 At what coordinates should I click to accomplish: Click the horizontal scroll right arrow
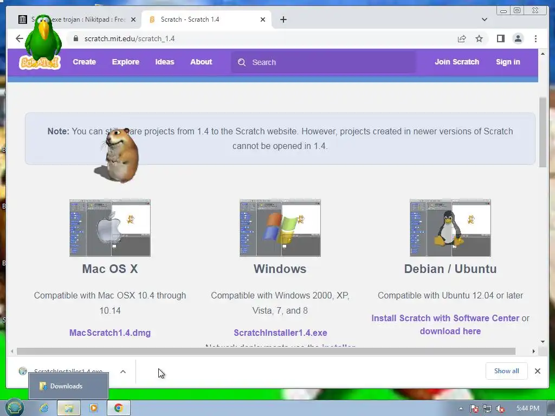point(533,351)
